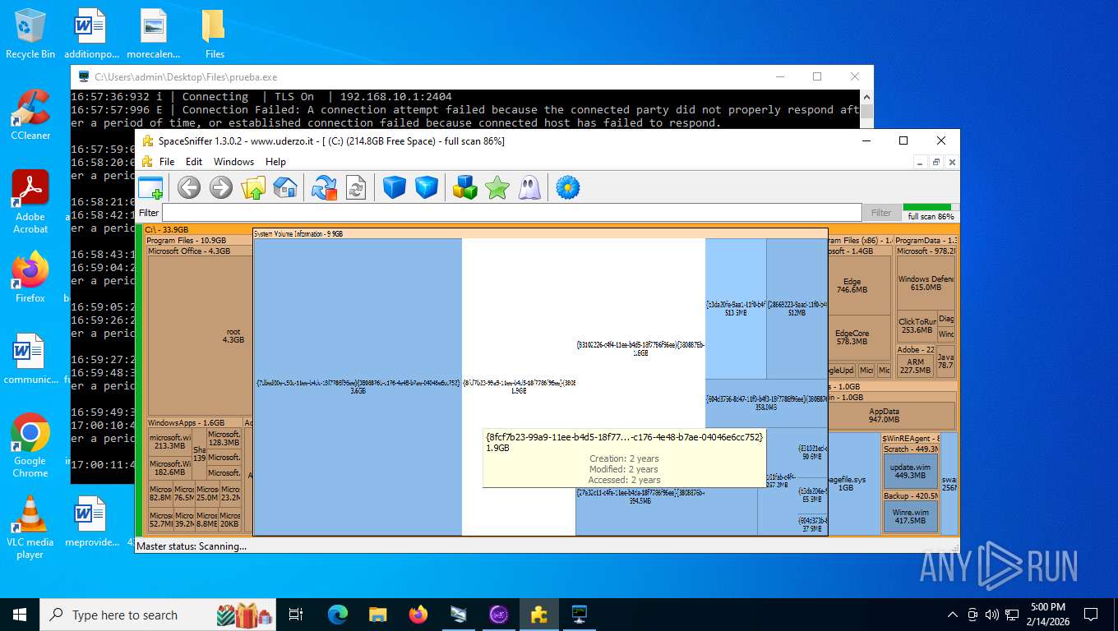Image resolution: width=1118 pixels, height=631 pixels.
Task: Select the Winre.wim 417.5MB block
Action: pyautogui.click(x=910, y=516)
